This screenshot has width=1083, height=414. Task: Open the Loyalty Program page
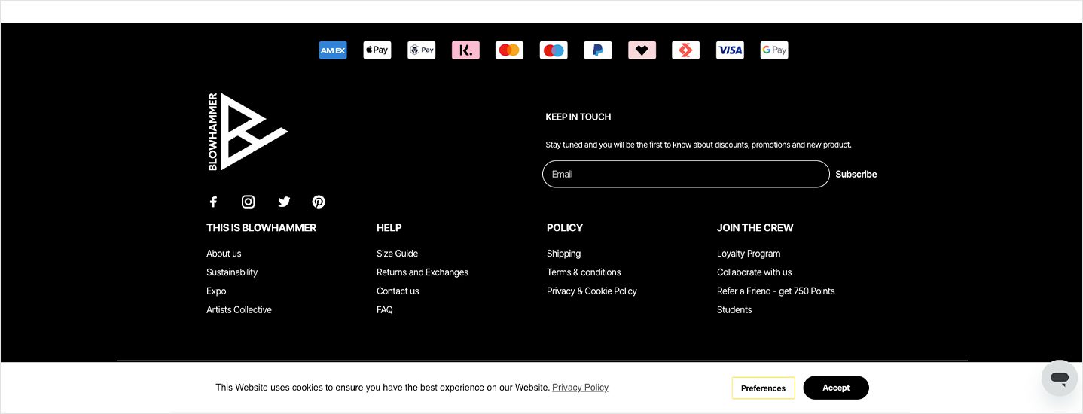coord(749,254)
